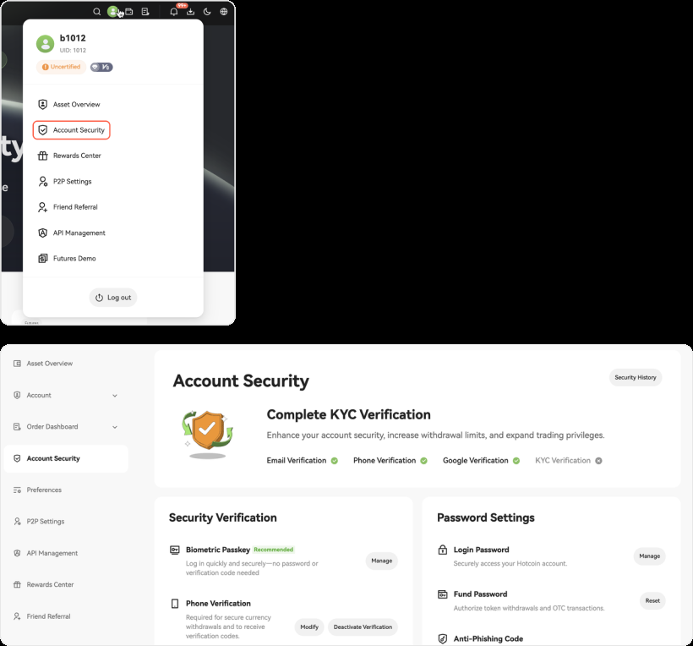The image size is (693, 646).
Task: Click the download icon in top bar
Action: pyautogui.click(x=190, y=12)
